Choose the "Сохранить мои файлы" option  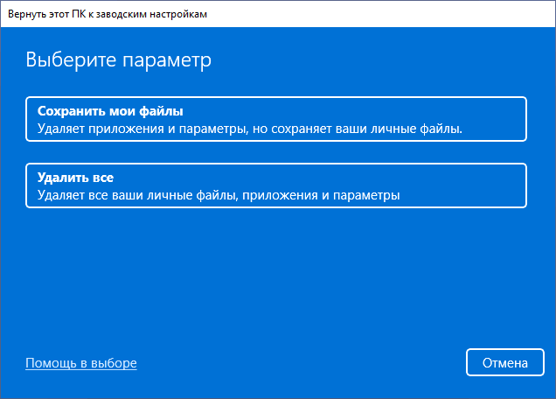[x=275, y=119]
